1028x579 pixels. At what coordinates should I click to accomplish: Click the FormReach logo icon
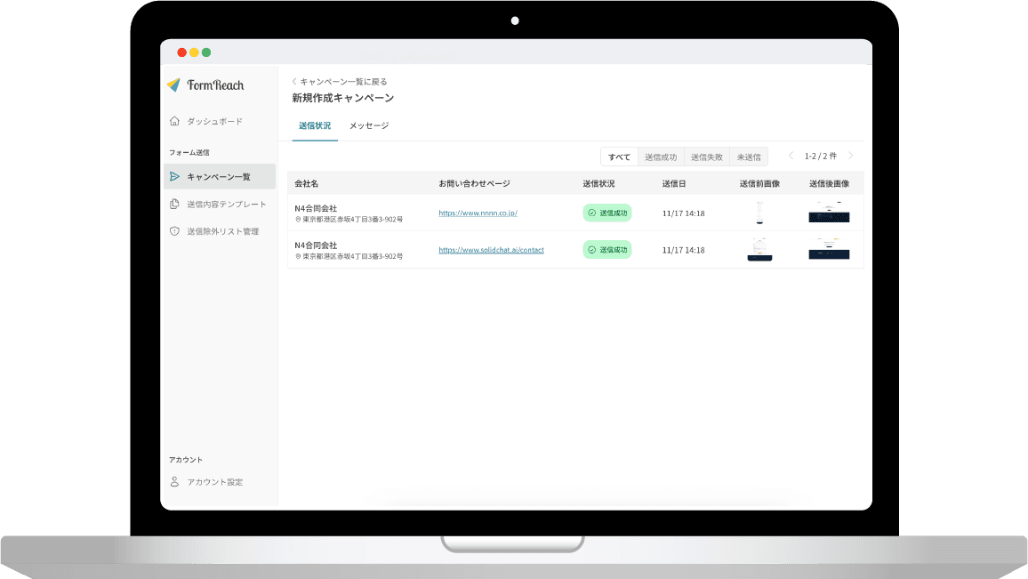click(173, 85)
